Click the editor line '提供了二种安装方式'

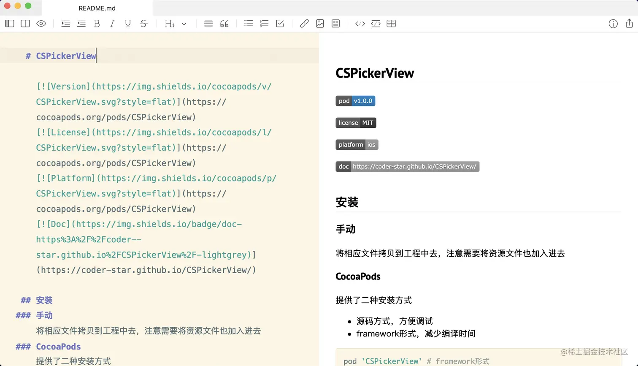click(x=73, y=361)
